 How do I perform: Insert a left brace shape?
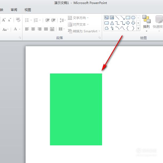128,28
